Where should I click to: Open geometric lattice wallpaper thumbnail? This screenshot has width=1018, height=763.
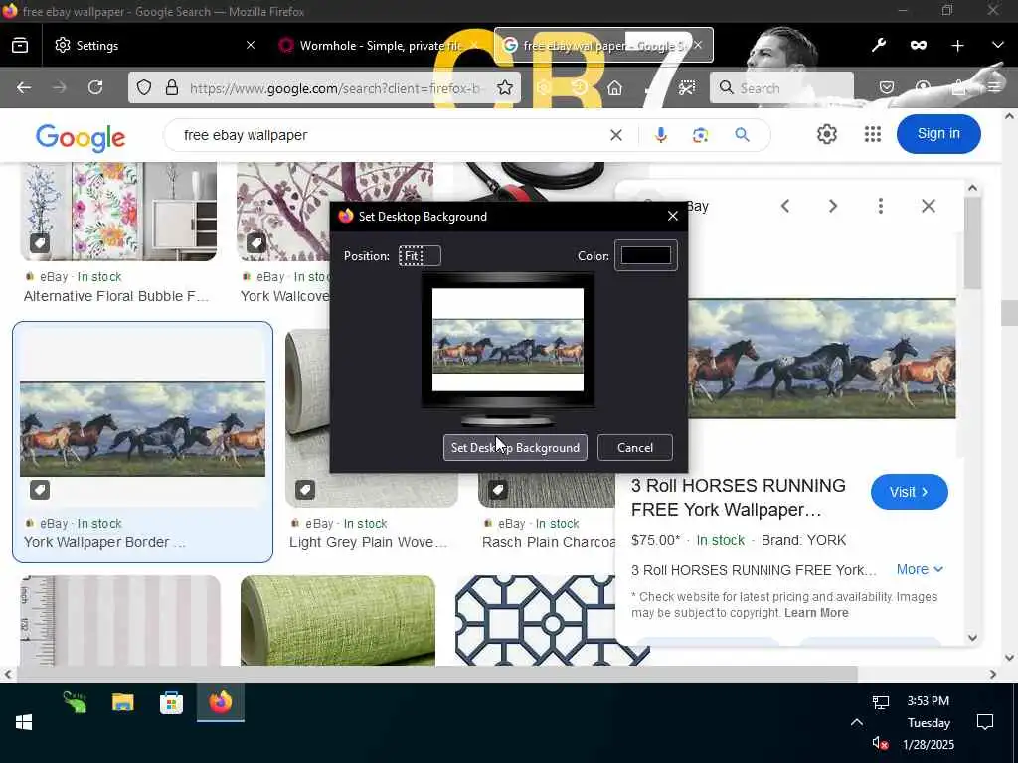coord(552,620)
